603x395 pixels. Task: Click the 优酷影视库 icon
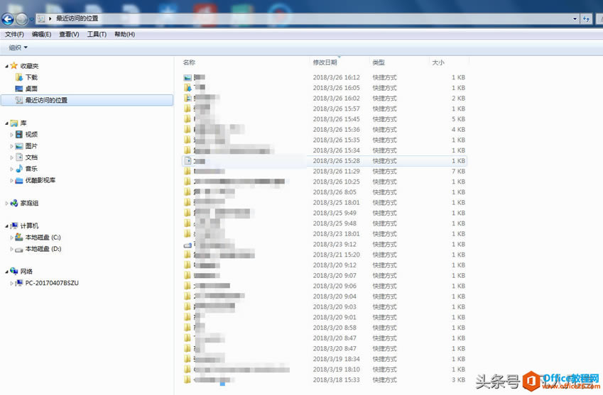(x=19, y=180)
